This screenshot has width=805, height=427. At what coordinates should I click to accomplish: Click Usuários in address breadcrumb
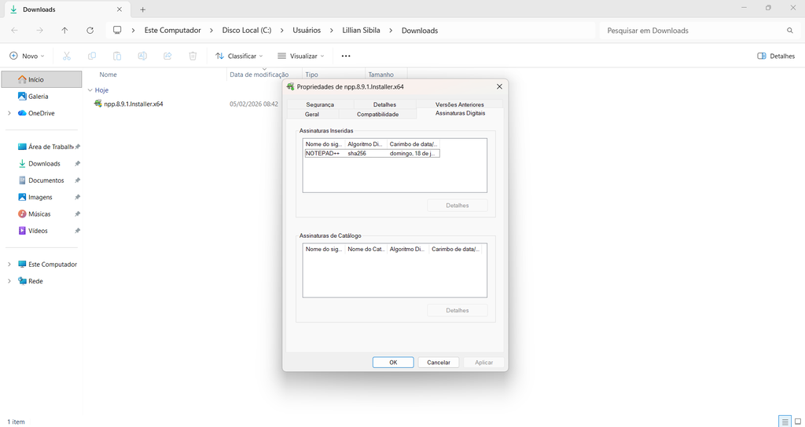[x=307, y=31]
